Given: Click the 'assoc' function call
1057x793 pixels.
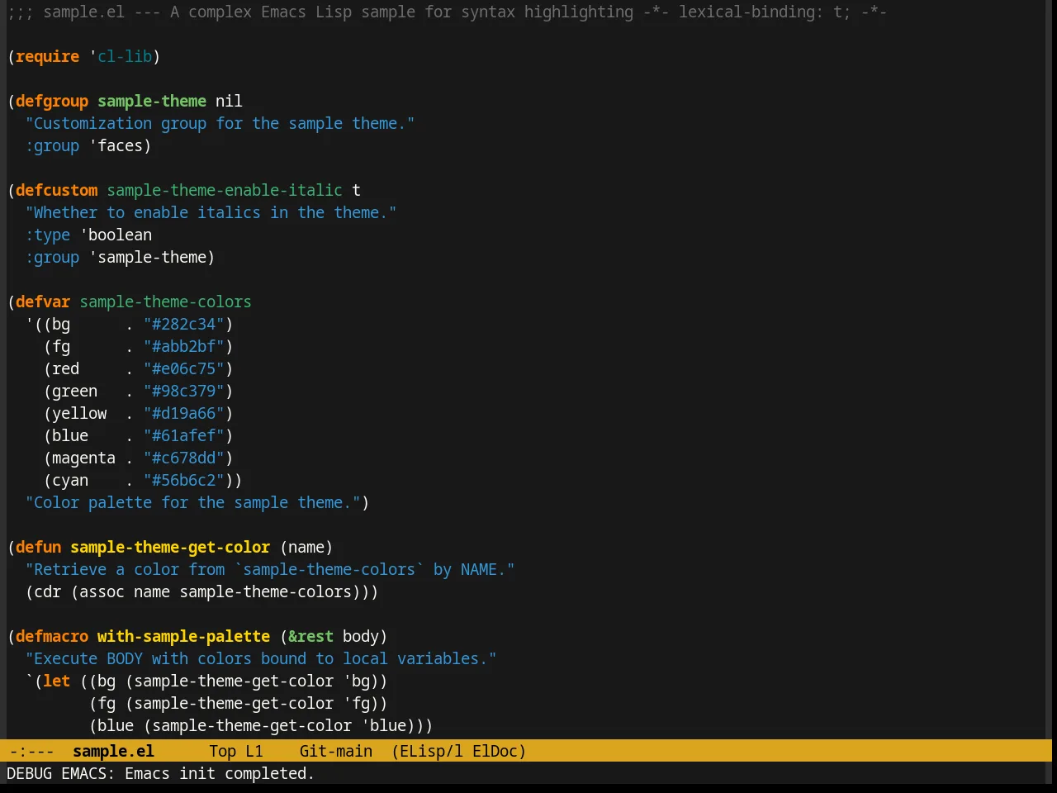Looking at the screenshot, I should pos(102,591).
